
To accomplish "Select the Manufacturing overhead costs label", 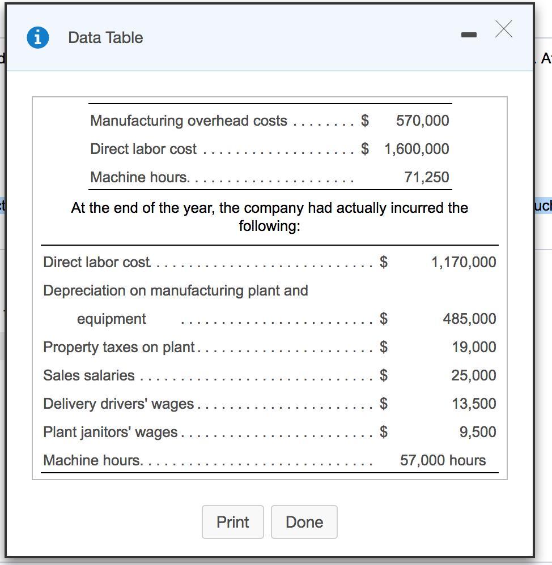I will [x=188, y=121].
